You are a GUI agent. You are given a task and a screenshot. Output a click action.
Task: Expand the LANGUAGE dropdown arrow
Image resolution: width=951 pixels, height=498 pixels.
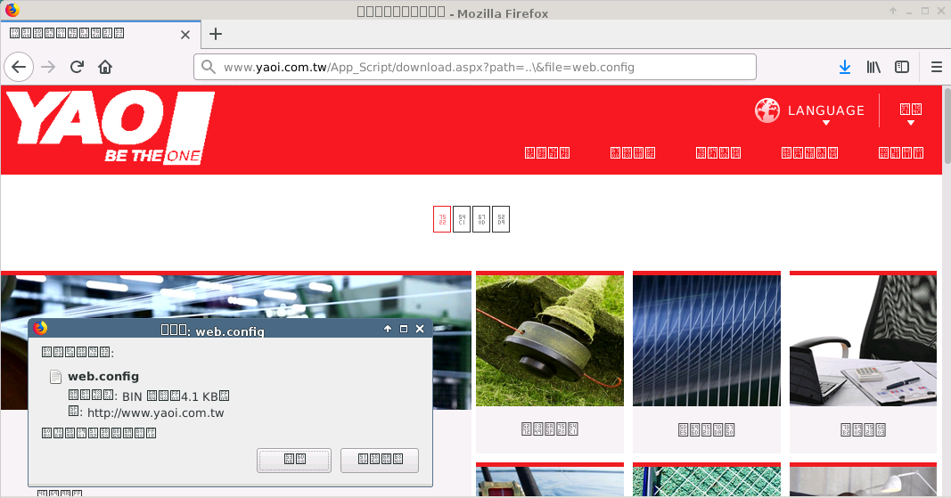click(826, 123)
